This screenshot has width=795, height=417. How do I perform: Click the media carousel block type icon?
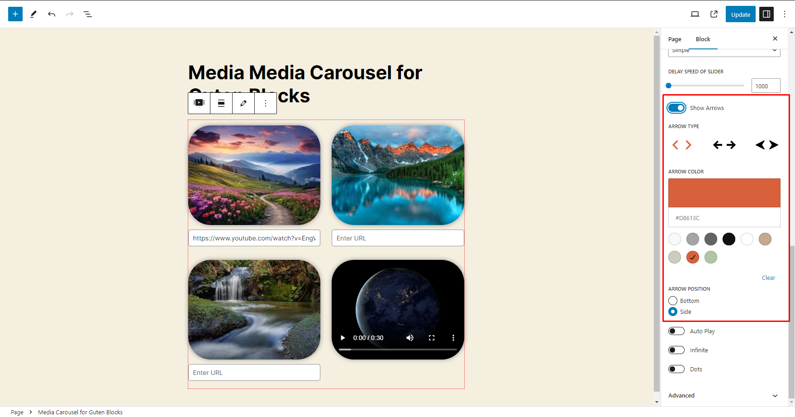(199, 103)
